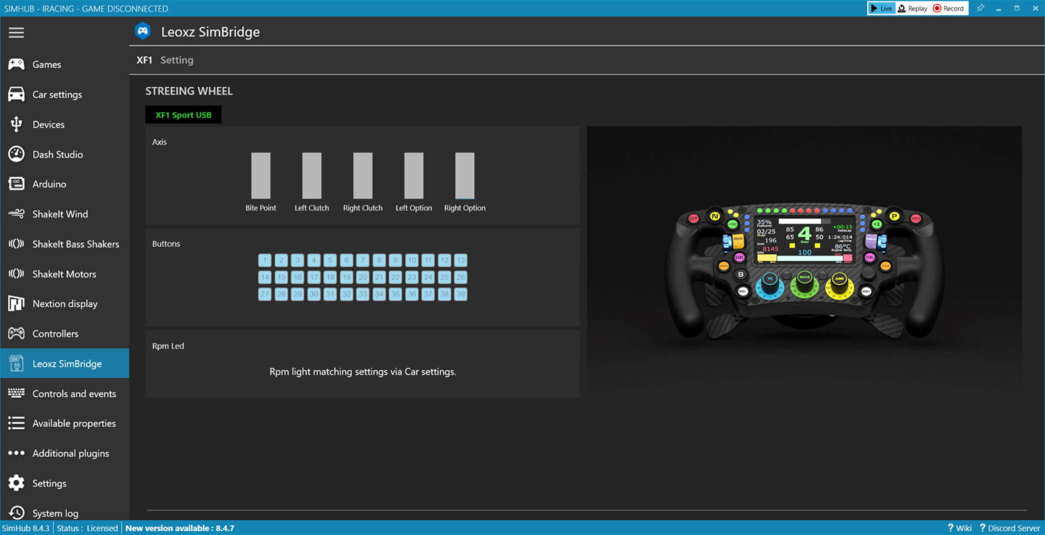The width and height of the screenshot is (1045, 535).
Task: Click the Games gamepad icon
Action: [x=16, y=65]
